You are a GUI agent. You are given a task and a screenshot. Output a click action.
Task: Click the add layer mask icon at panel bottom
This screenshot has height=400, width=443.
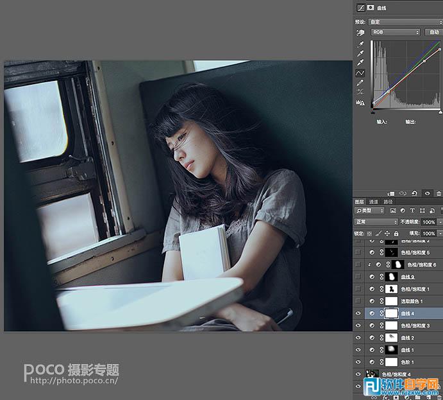tap(396, 397)
